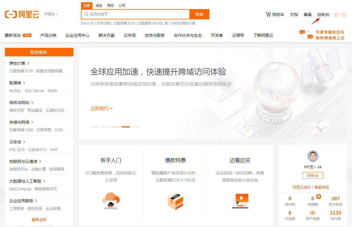Click the 可享专属折扣与架构师指导上云 promo text
352x227 pixels.
click(x=330, y=35)
